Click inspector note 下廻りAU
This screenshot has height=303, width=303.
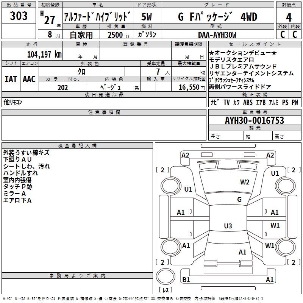tap(17, 159)
